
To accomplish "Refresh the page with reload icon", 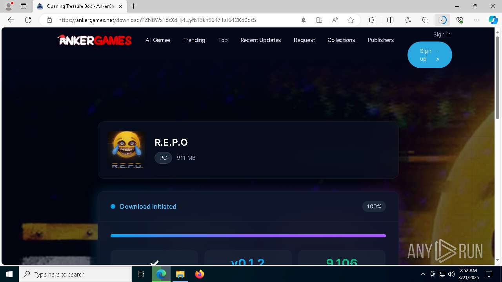I will (28, 20).
